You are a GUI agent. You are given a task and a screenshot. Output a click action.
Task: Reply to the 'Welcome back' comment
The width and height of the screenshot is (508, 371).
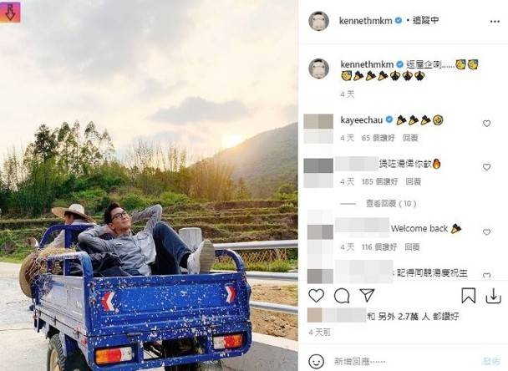click(412, 247)
